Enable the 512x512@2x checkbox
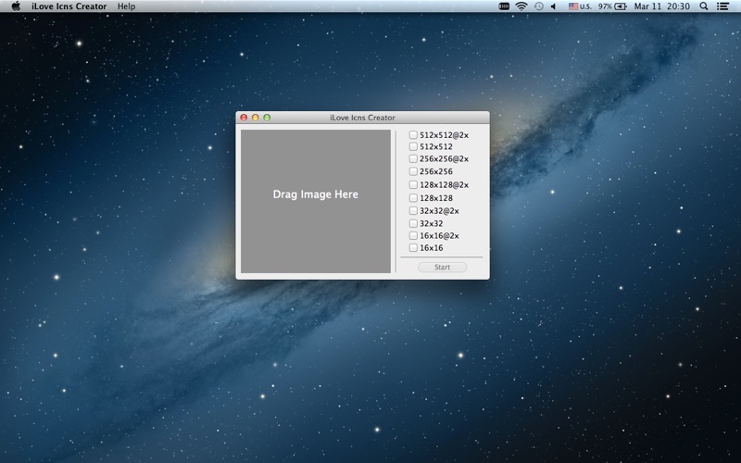 [413, 134]
